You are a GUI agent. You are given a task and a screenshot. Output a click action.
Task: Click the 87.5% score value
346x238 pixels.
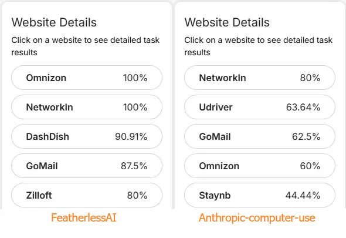click(x=134, y=166)
